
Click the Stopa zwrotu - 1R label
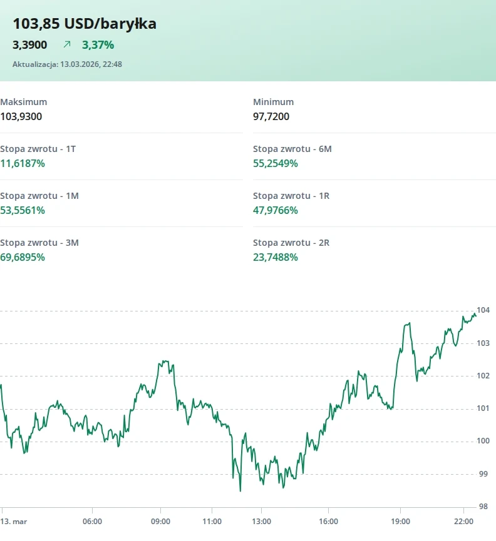pos(291,196)
